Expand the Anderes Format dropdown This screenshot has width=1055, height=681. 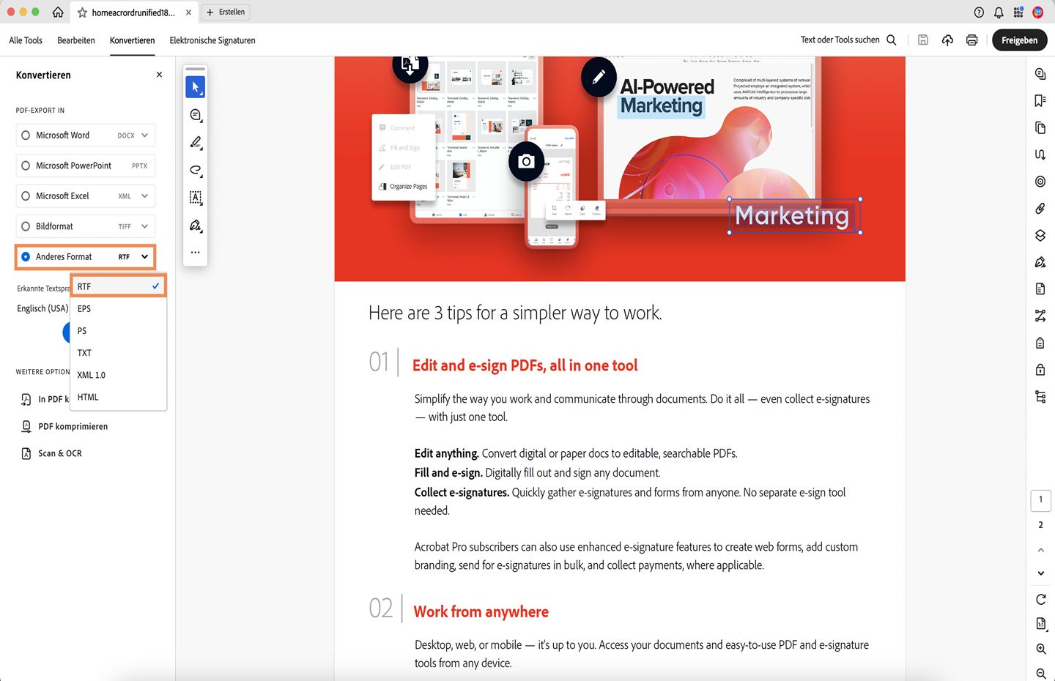tap(144, 256)
